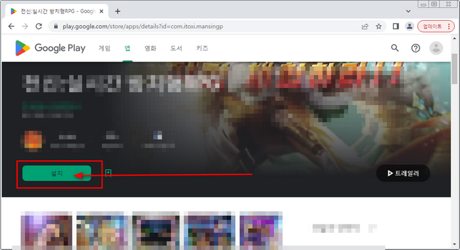Open the 영화 tab
Viewport: 460px width, 250px height.
pos(150,49)
